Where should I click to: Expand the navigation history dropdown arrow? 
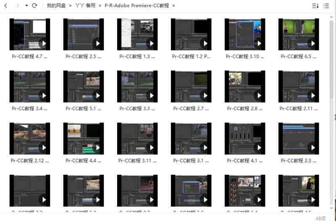coord(26,6)
